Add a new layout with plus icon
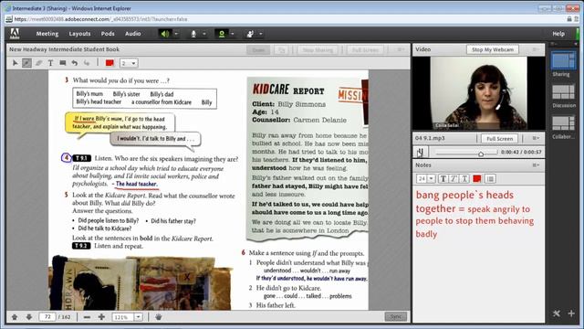This screenshot has width=584, height=329. pyautogui.click(x=571, y=313)
